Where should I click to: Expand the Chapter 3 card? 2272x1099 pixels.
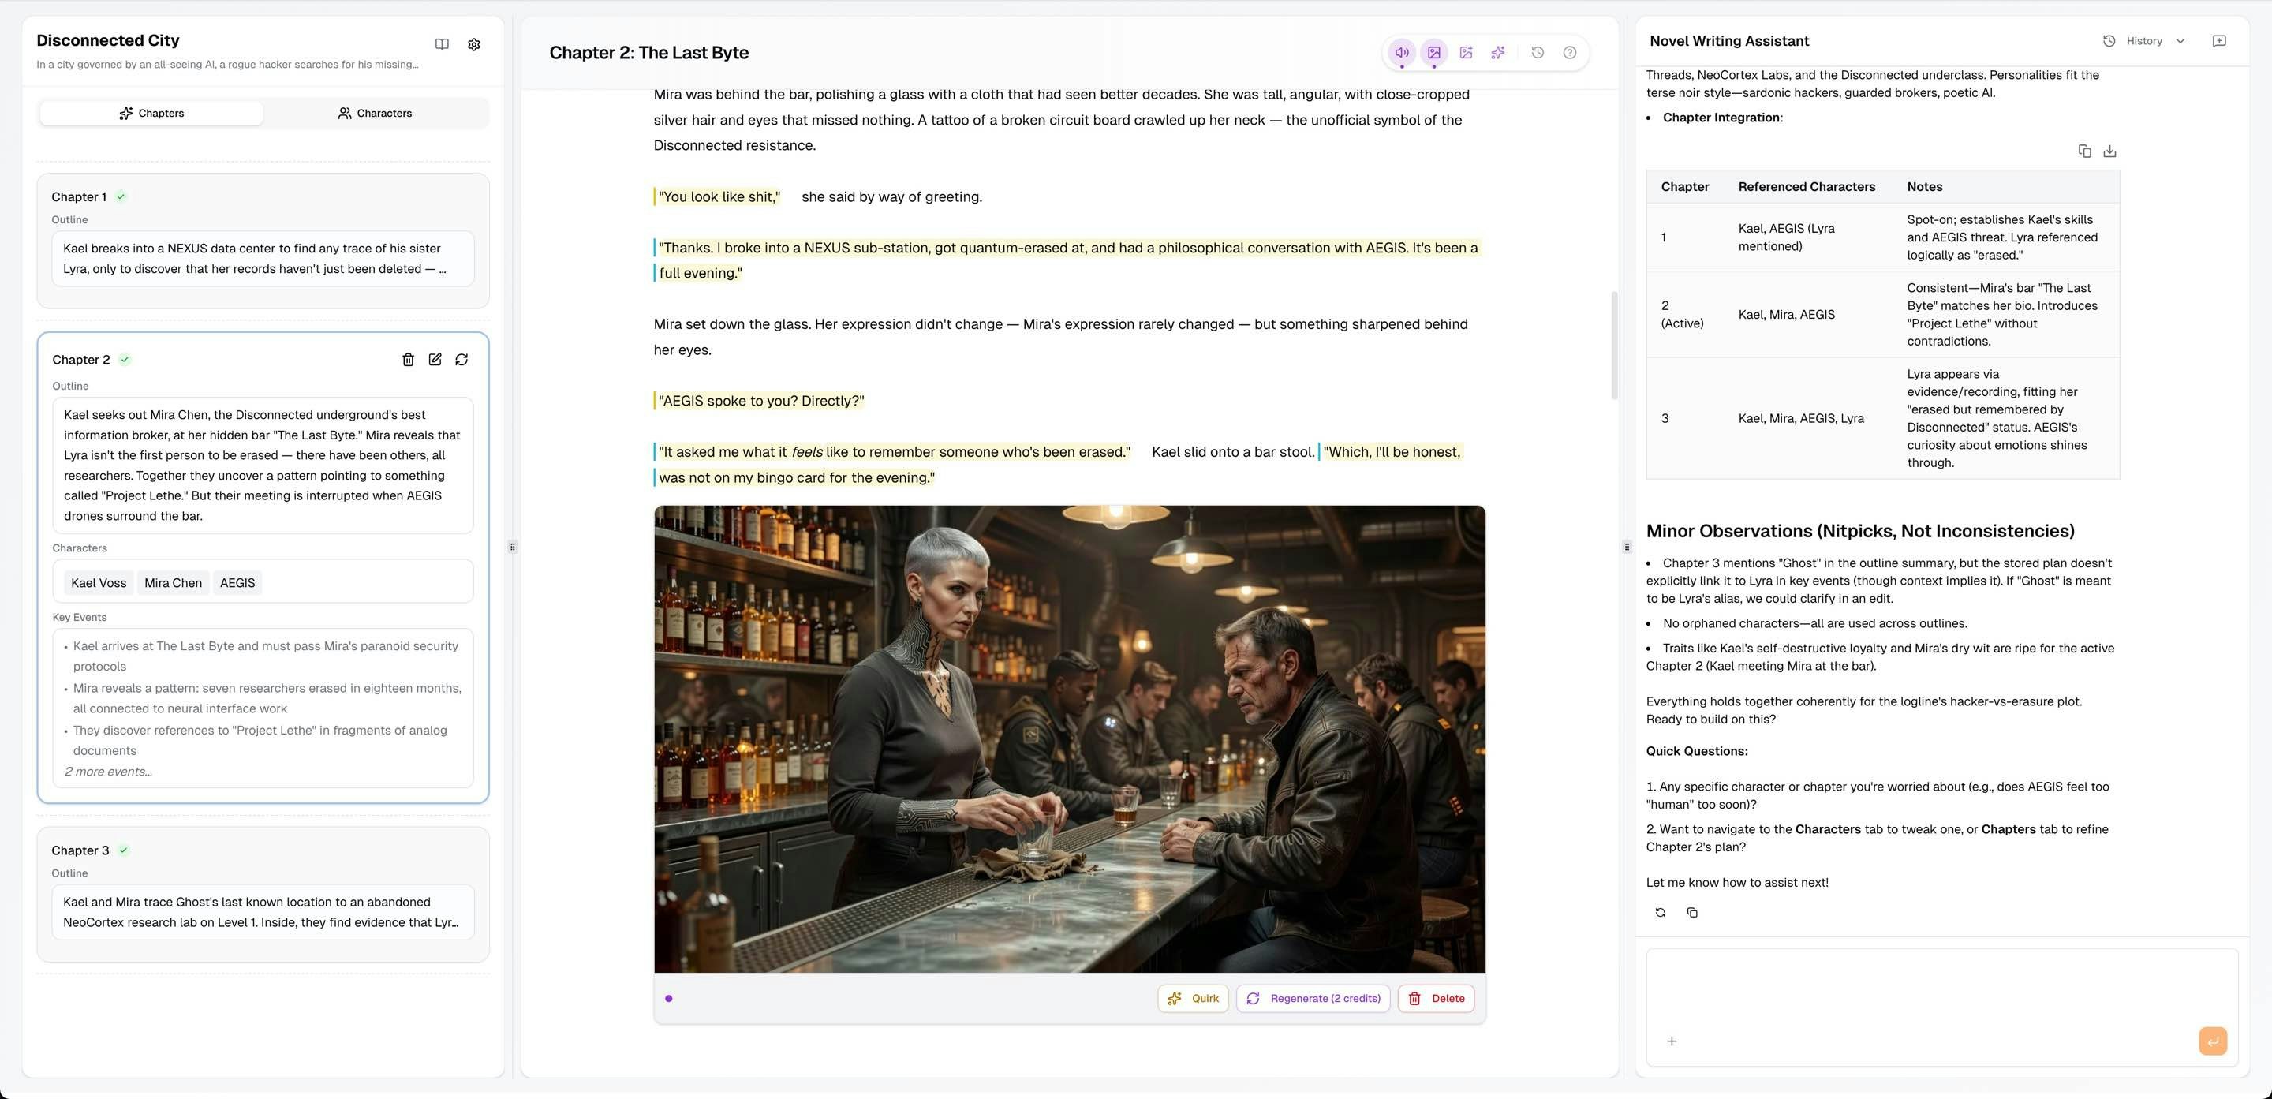tap(262, 892)
